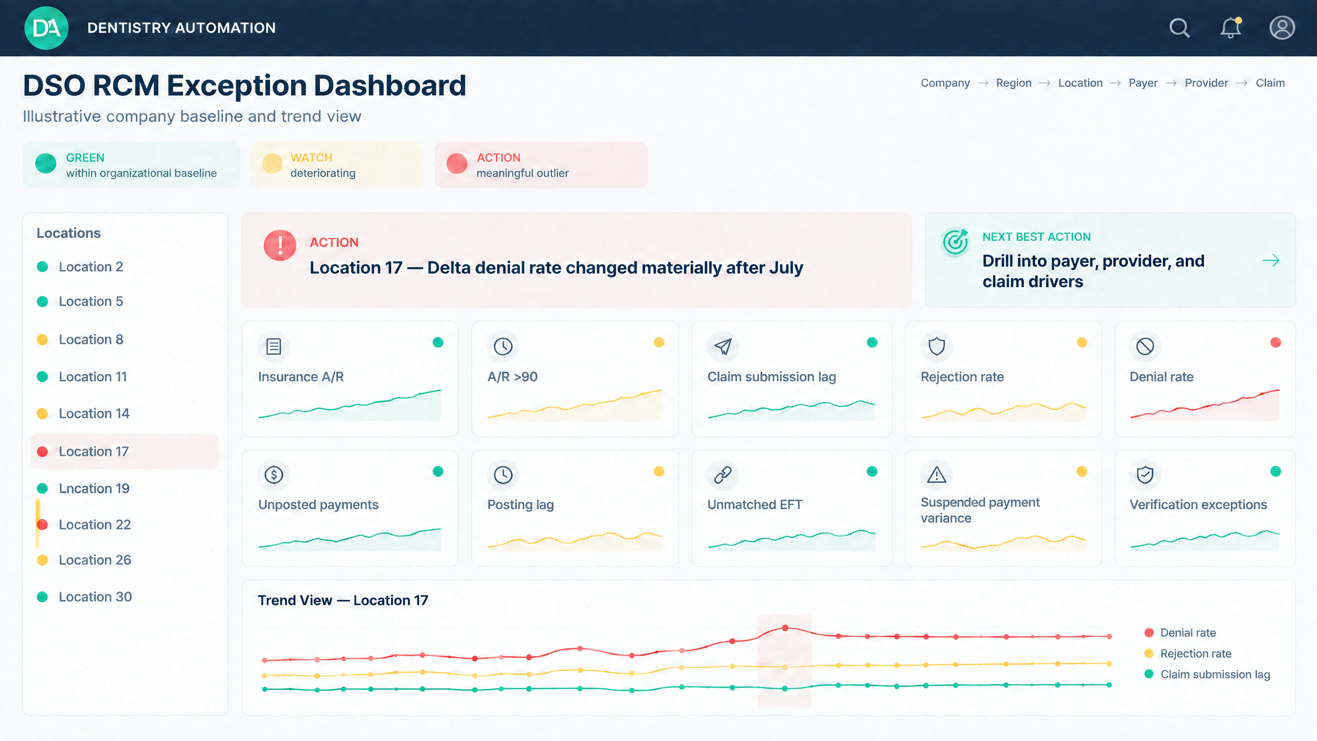
Task: Select Location 14 in the list
Action: (124, 413)
